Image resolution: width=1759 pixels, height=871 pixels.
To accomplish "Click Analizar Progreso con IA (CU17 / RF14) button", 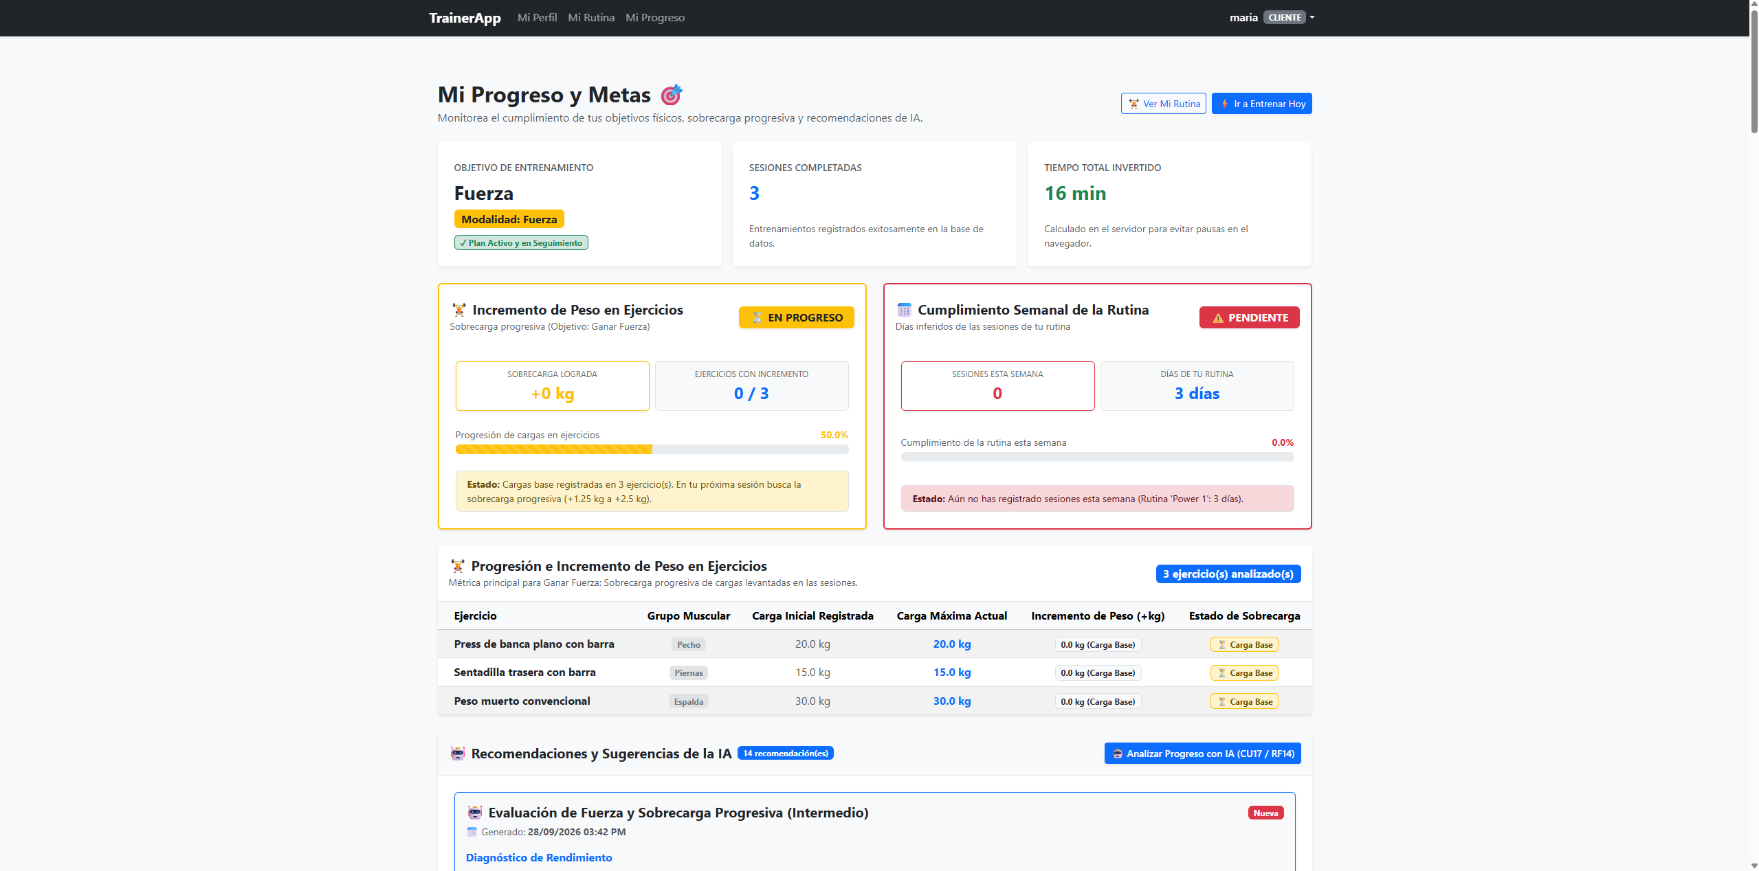I will (x=1202, y=754).
